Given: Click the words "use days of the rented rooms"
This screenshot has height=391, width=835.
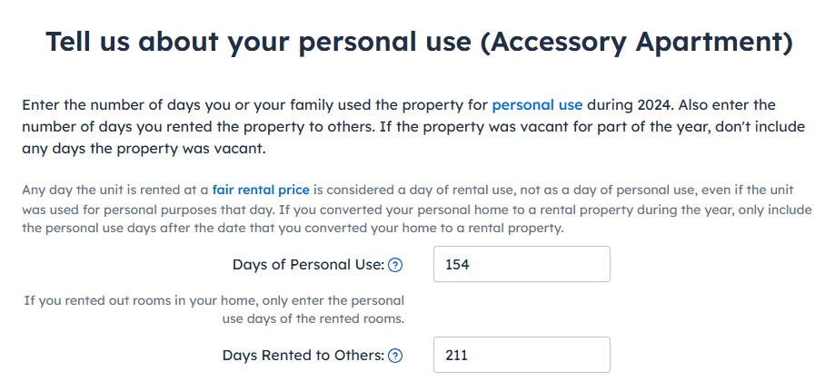Looking at the screenshot, I should pyautogui.click(x=313, y=318).
